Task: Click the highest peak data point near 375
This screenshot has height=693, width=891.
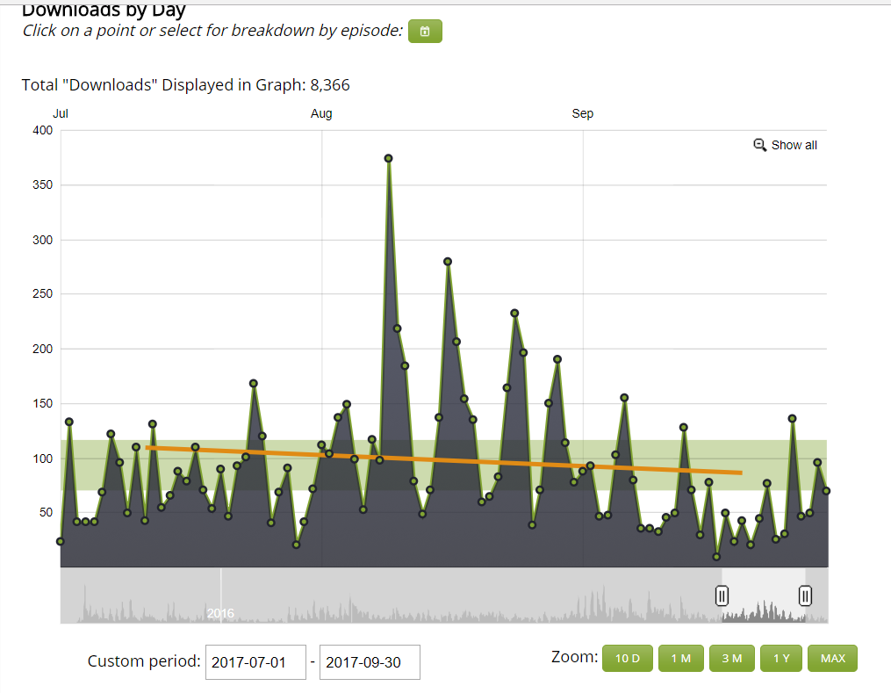Action: [x=388, y=159]
